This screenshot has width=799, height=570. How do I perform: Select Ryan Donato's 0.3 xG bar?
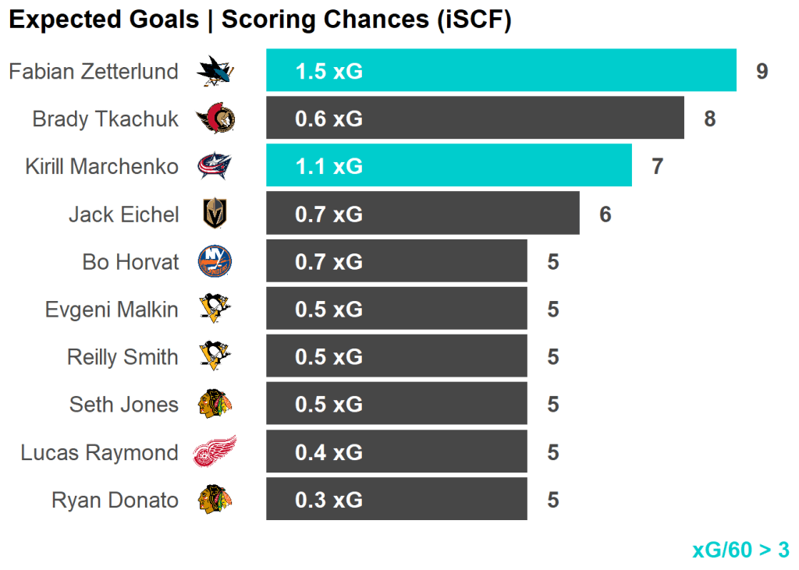(396, 500)
